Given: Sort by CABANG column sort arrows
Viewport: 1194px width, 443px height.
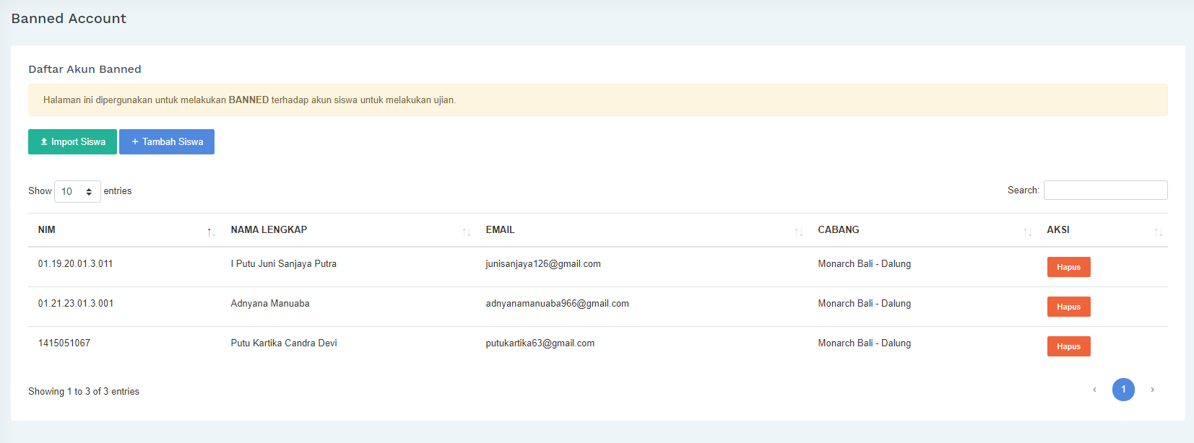Looking at the screenshot, I should pyautogui.click(x=1027, y=232).
